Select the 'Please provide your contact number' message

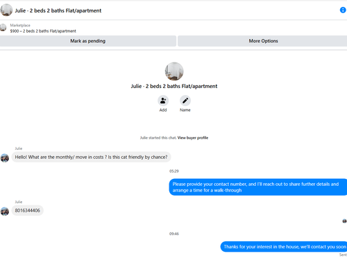tap(258, 187)
